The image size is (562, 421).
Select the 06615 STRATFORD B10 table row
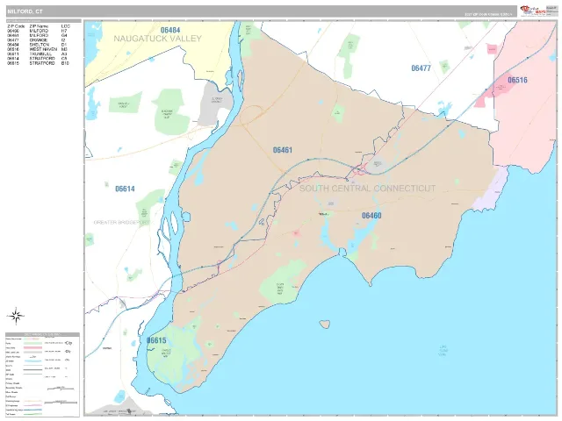pos(38,63)
